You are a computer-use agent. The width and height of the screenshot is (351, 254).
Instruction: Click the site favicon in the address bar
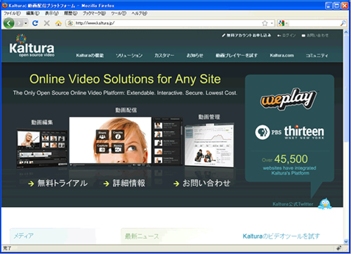point(70,23)
